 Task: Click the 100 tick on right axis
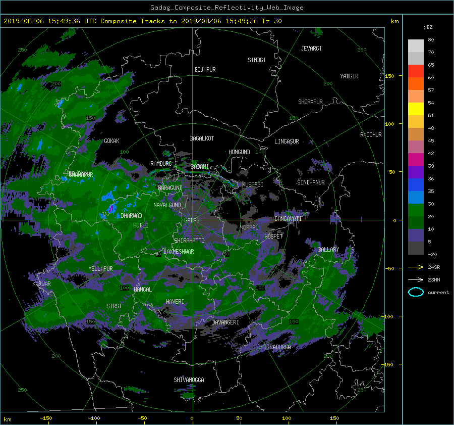tap(390, 124)
